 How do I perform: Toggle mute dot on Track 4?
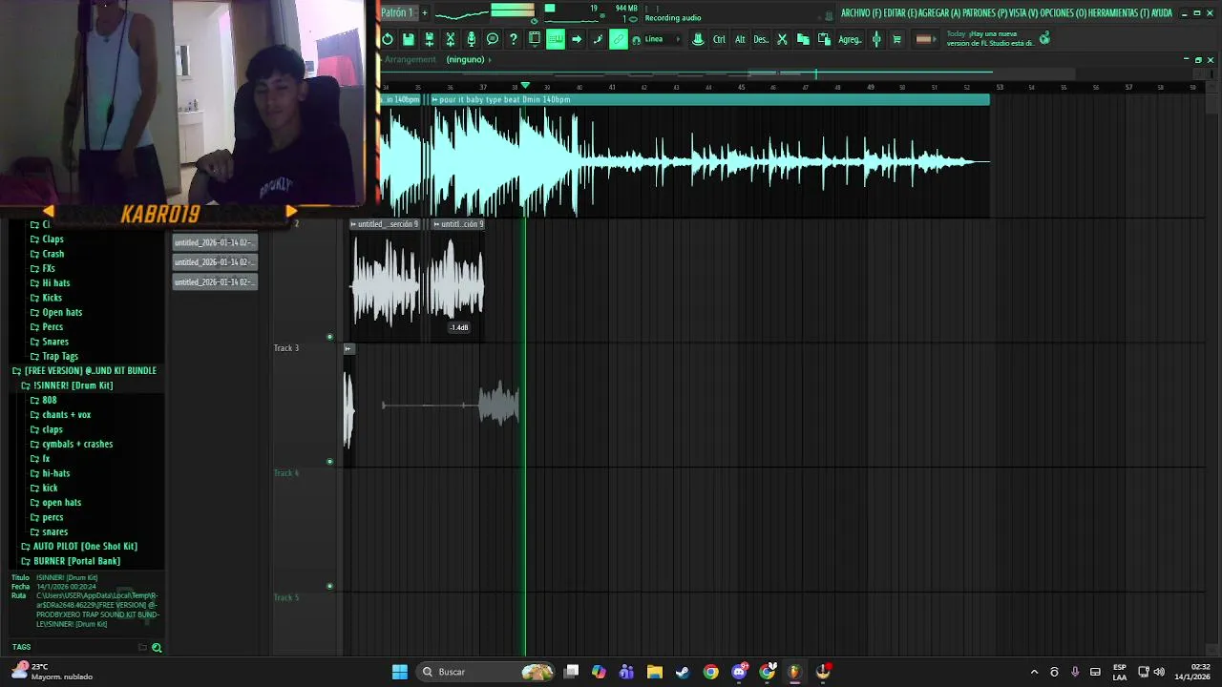pyautogui.click(x=330, y=586)
